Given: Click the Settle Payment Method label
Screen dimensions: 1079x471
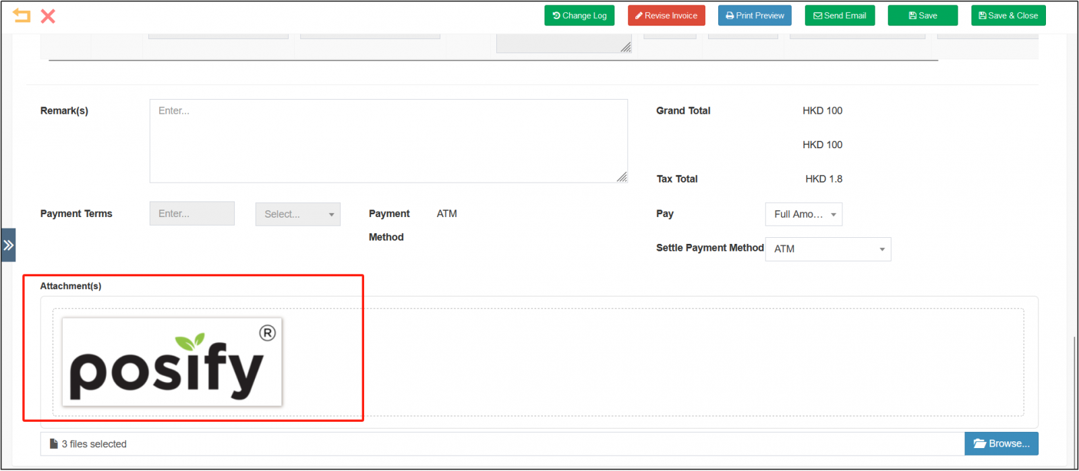Looking at the screenshot, I should (x=709, y=248).
